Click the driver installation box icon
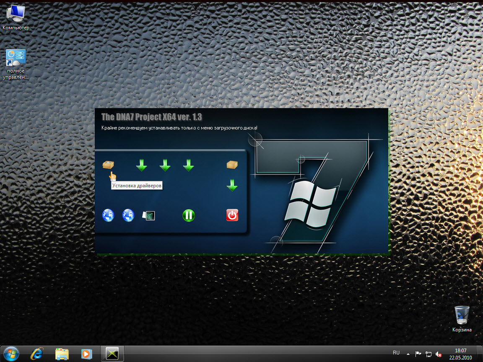The width and height of the screenshot is (483, 362). 108,165
